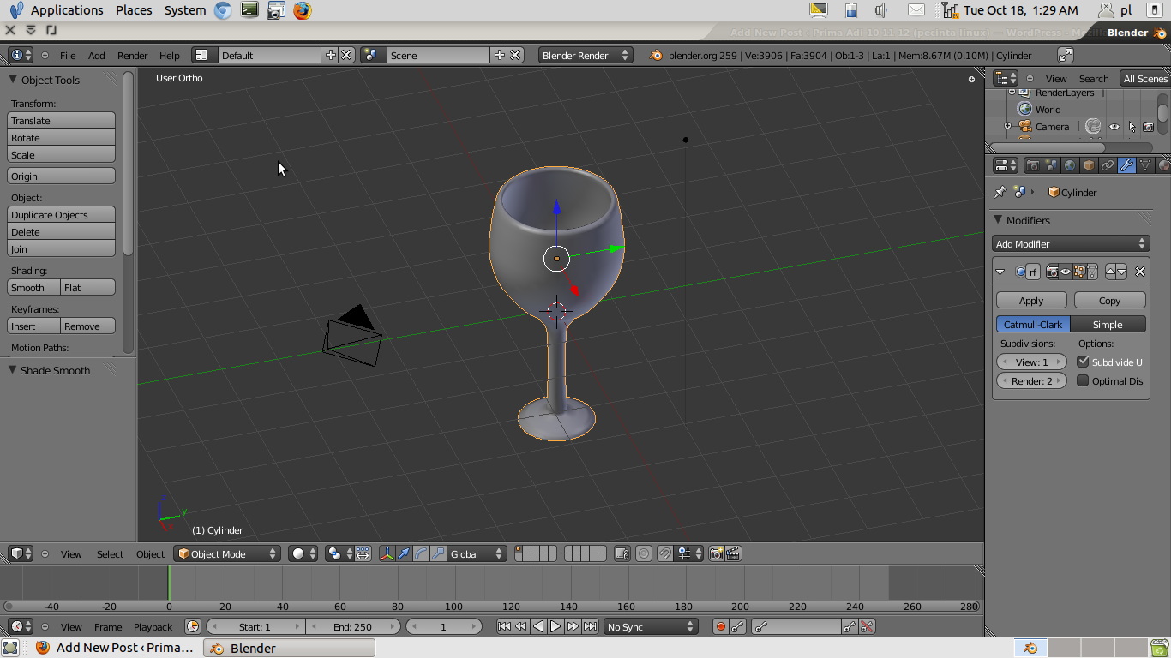Open the Blender Render engine dropdown
The height and width of the screenshot is (658, 1171).
coord(585,56)
